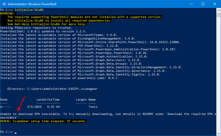Click the 'Mode' column header

[x=4, y=99]
